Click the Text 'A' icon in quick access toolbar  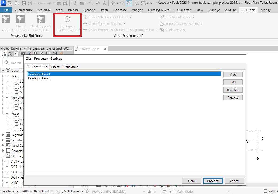tap(104, 3)
